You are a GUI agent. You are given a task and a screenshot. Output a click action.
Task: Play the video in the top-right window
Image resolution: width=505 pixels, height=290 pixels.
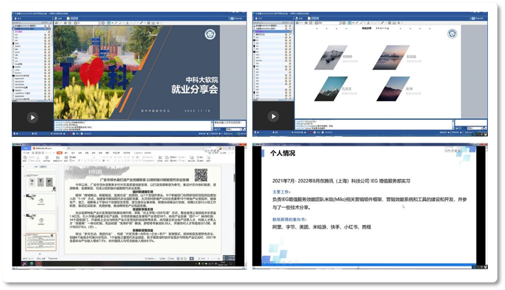click(x=273, y=117)
